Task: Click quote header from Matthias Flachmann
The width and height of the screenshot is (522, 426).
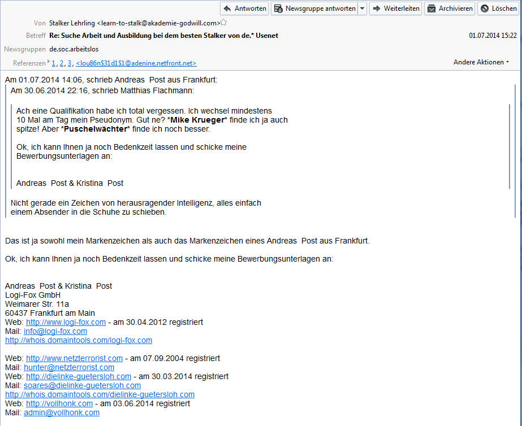Action: pos(102,91)
